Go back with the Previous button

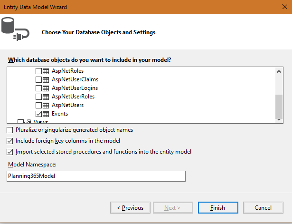coord(130,208)
